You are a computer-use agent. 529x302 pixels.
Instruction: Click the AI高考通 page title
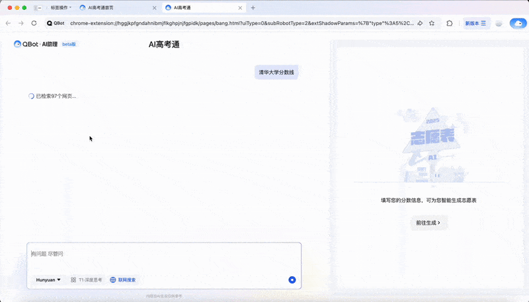tap(164, 44)
